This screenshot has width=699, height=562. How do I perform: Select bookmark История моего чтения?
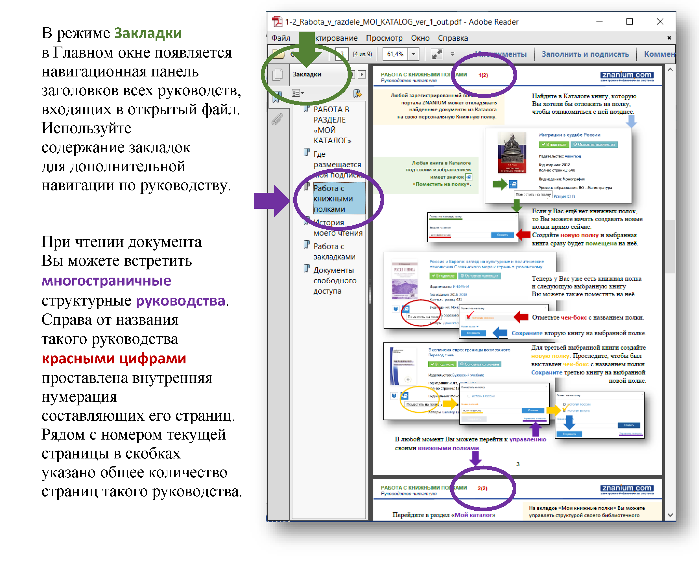(x=338, y=228)
